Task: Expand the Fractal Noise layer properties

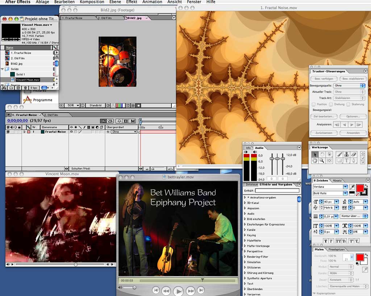Action: (24, 132)
